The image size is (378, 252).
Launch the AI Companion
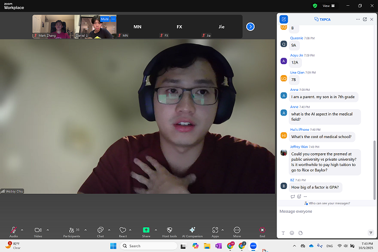click(192, 230)
